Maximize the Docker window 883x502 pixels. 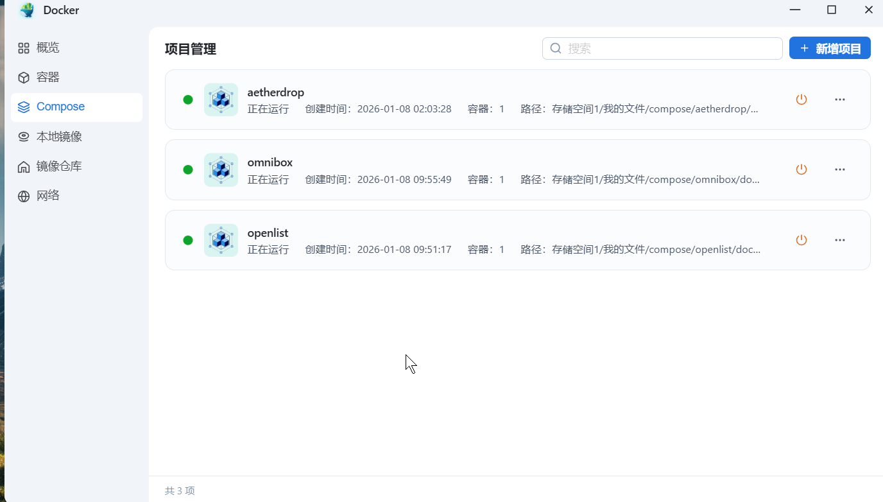tap(832, 10)
